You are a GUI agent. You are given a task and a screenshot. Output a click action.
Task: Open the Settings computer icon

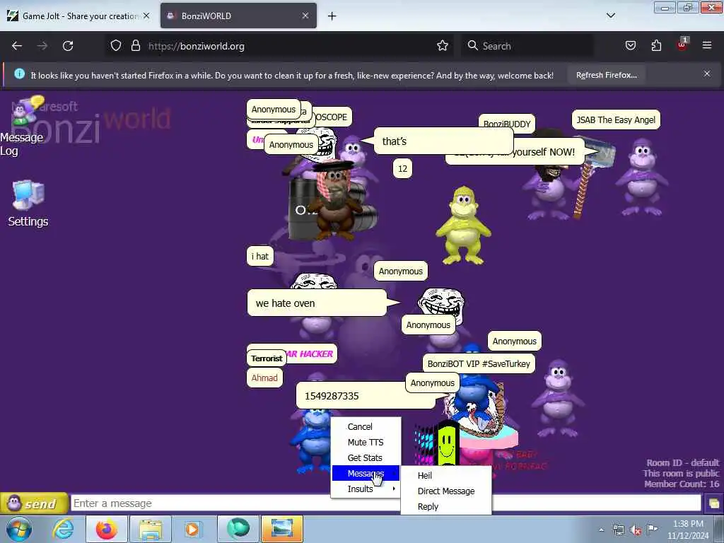click(28, 203)
